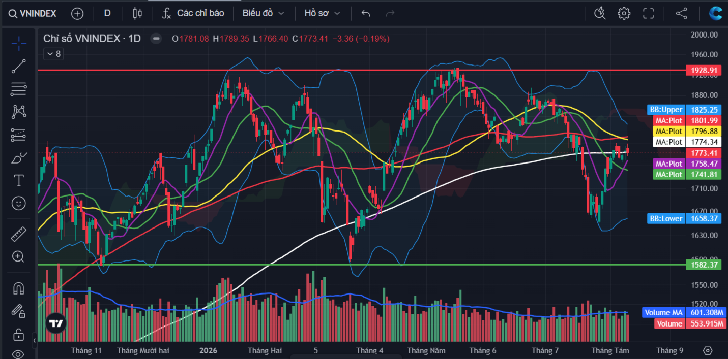Image resolution: width=728 pixels, height=359 pixels.
Task: Expand the Hồ sơ dropdown
Action: coord(322,13)
